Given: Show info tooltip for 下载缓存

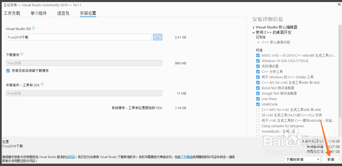Looking at the screenshot, I should coord(22,54).
